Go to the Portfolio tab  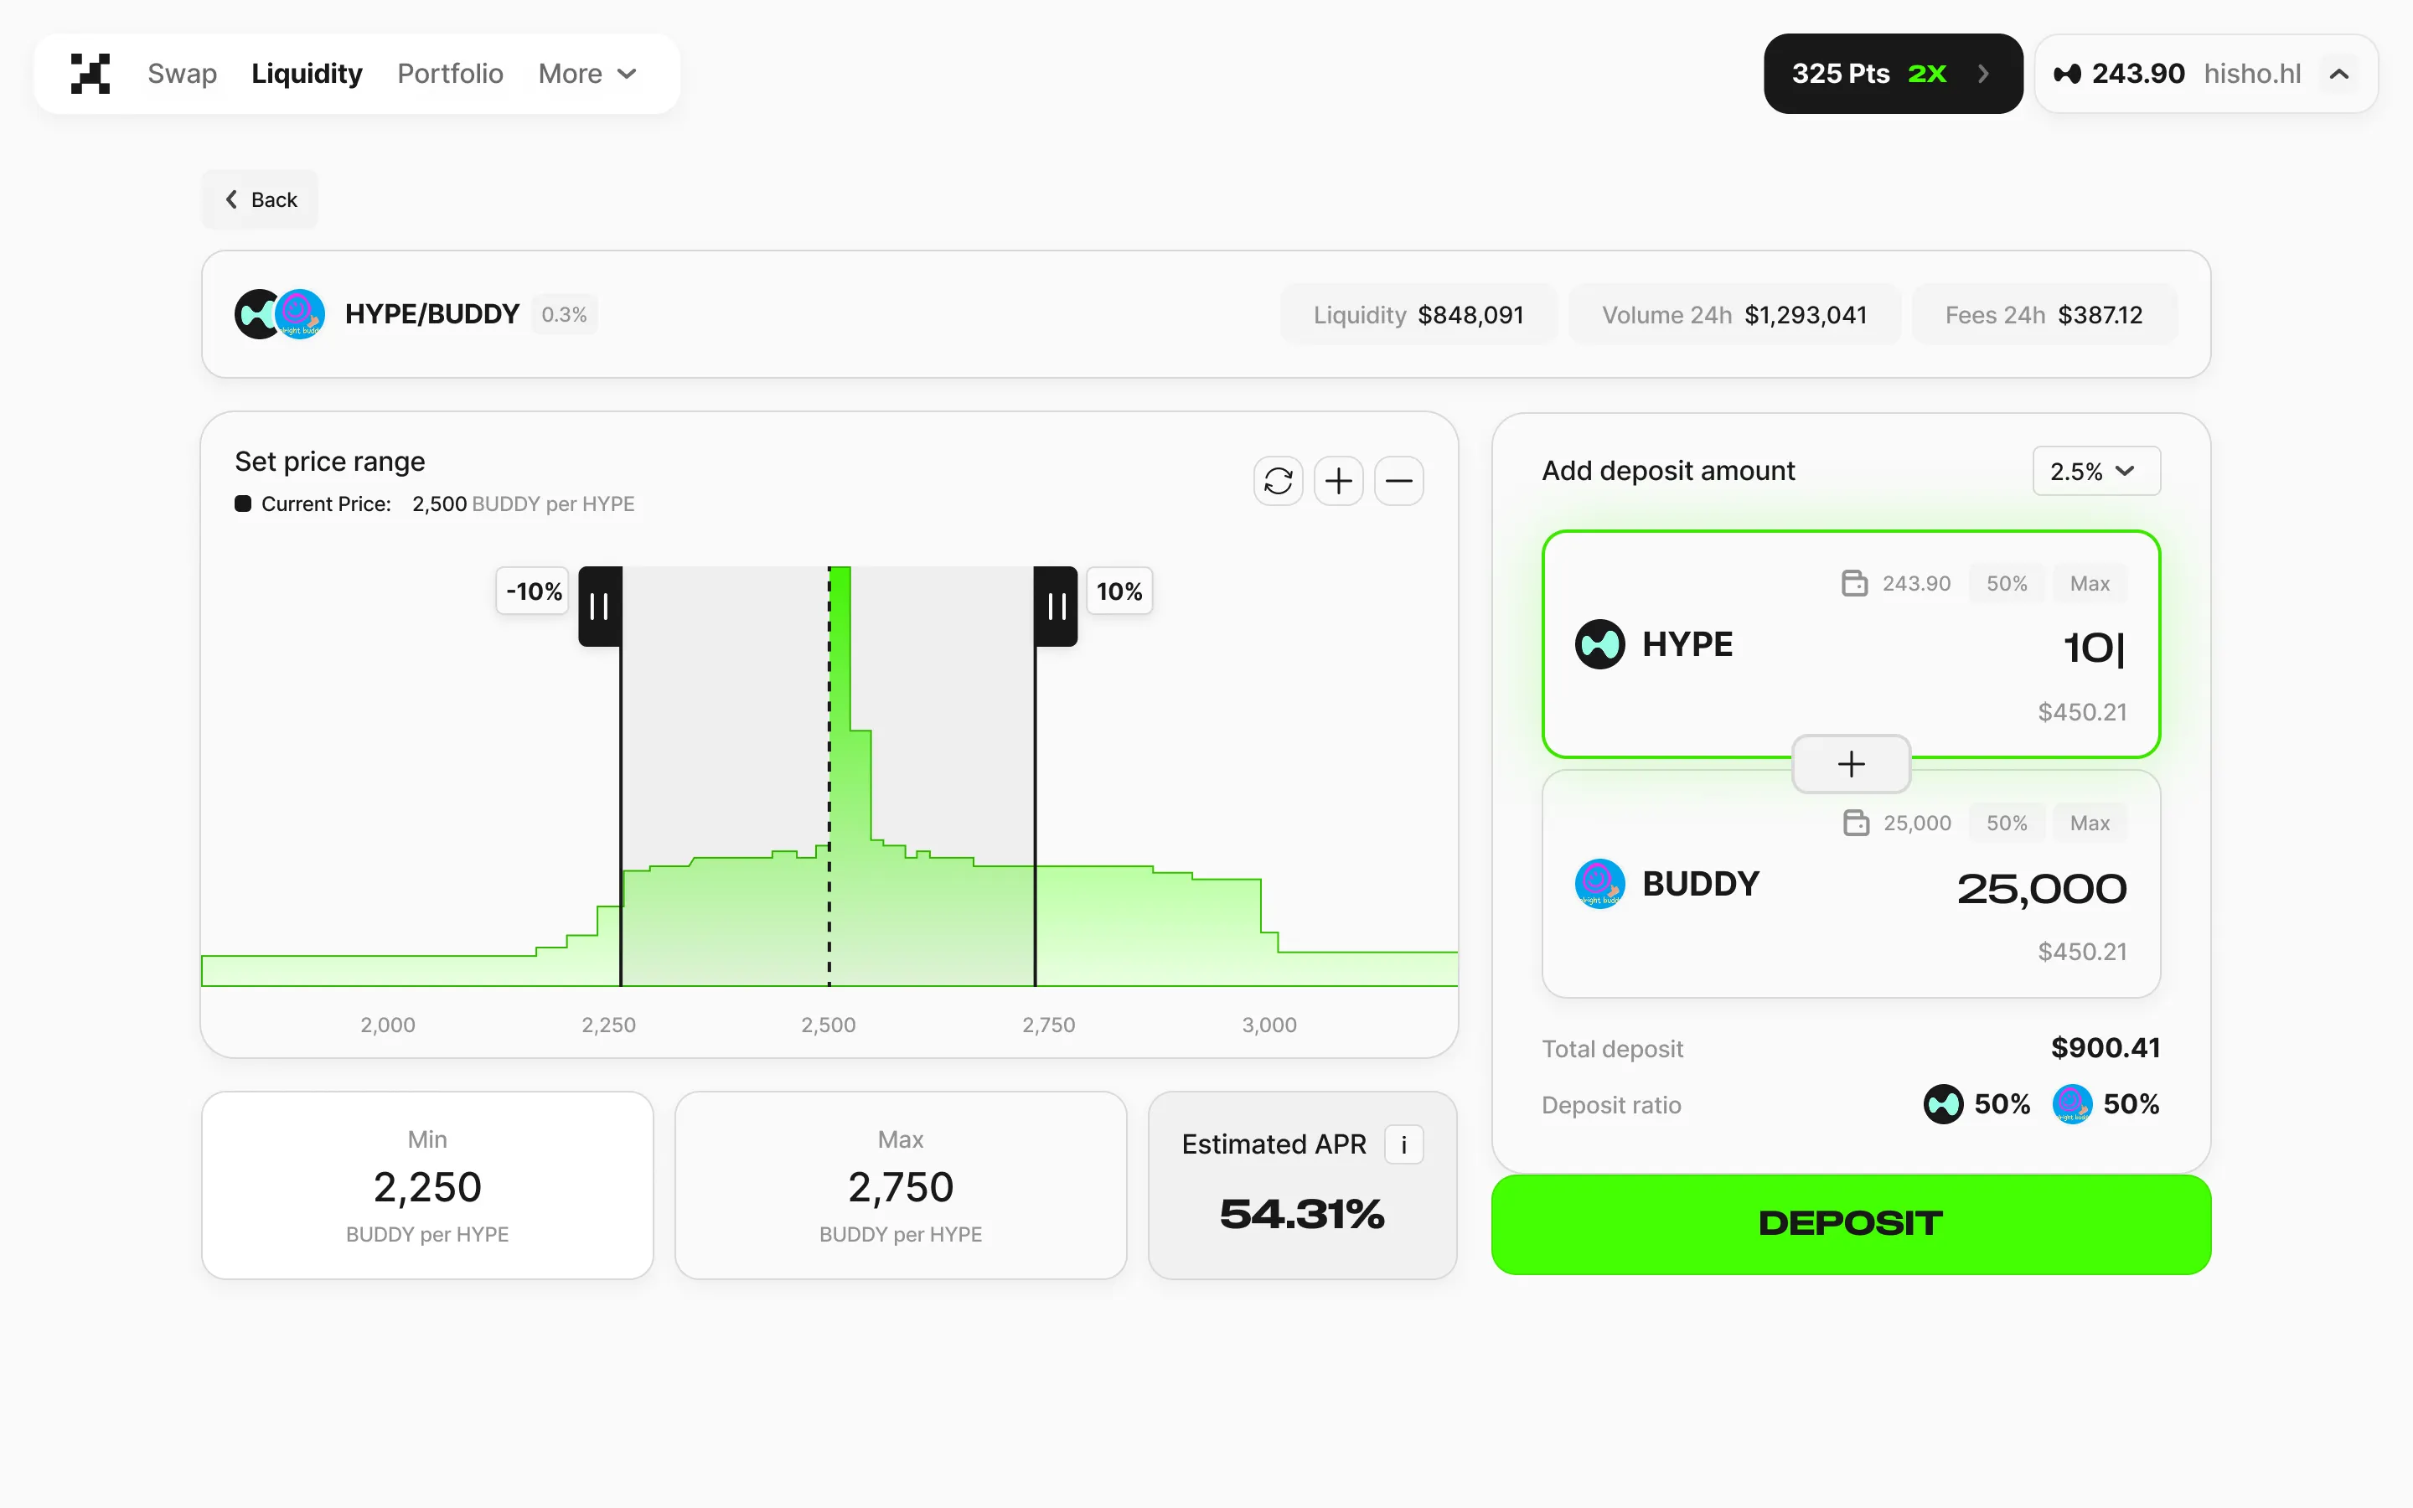450,74
